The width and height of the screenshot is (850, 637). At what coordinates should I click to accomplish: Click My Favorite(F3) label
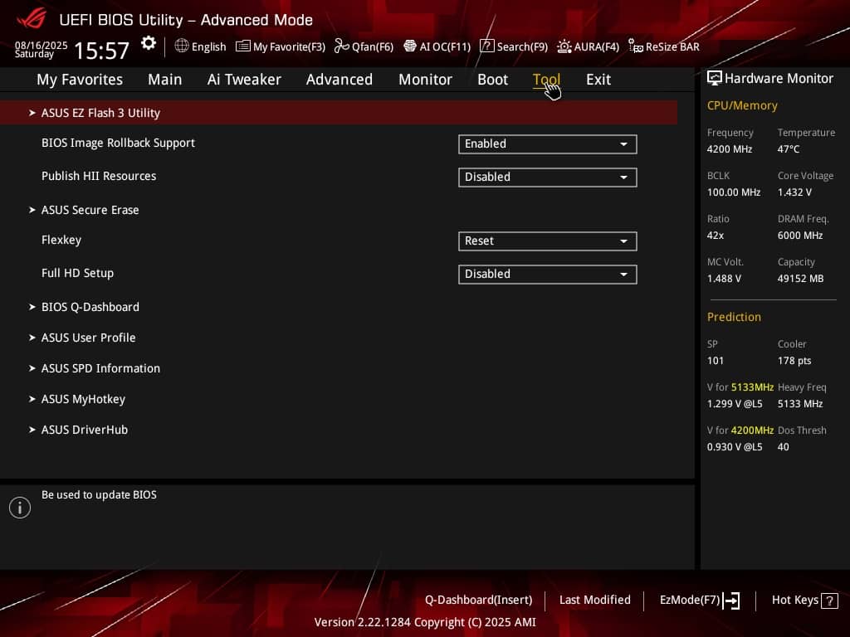tap(289, 46)
